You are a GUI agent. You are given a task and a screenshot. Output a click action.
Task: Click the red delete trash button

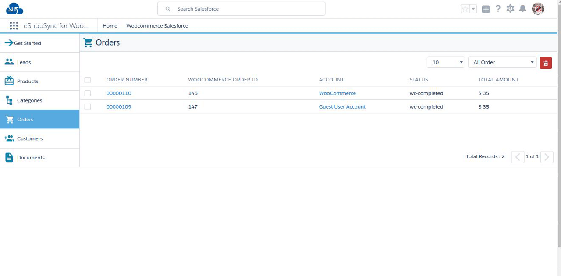[546, 63]
